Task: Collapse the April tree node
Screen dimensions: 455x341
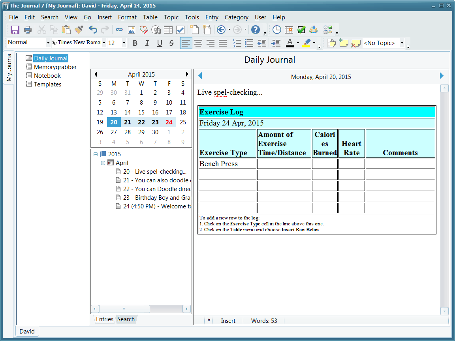Action: (103, 163)
